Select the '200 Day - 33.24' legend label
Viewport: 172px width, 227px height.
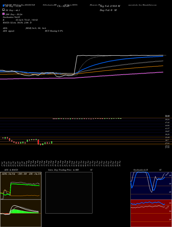(14, 14)
